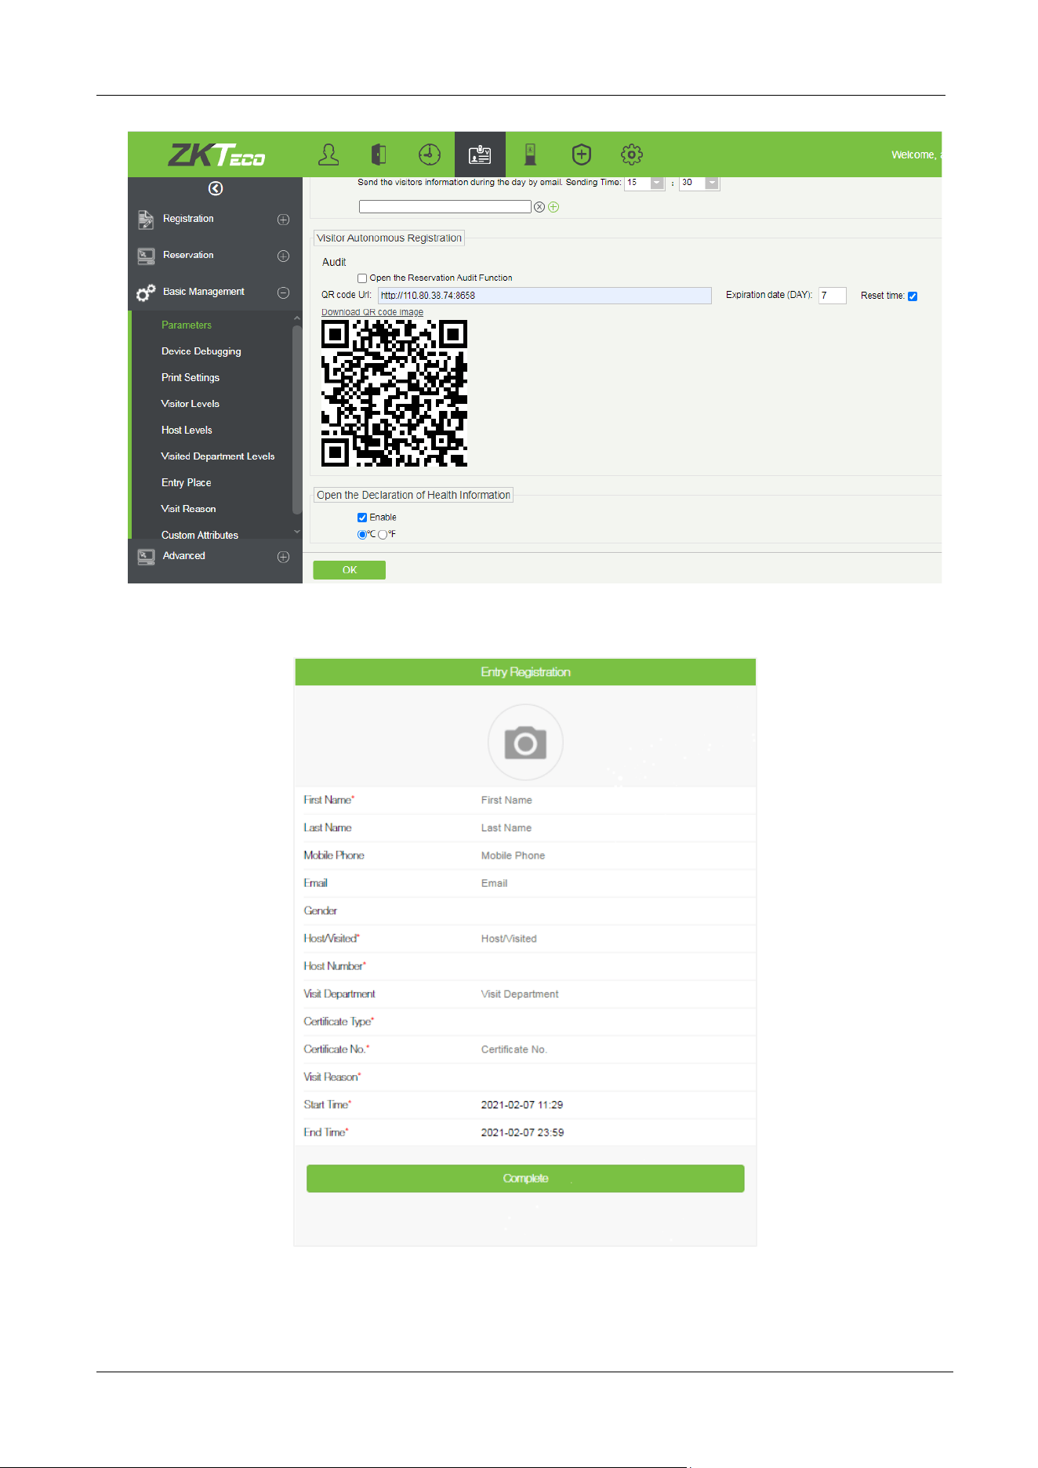The image size is (1038, 1468).
Task: Click the Certificate Type row
Action: pos(525,1022)
